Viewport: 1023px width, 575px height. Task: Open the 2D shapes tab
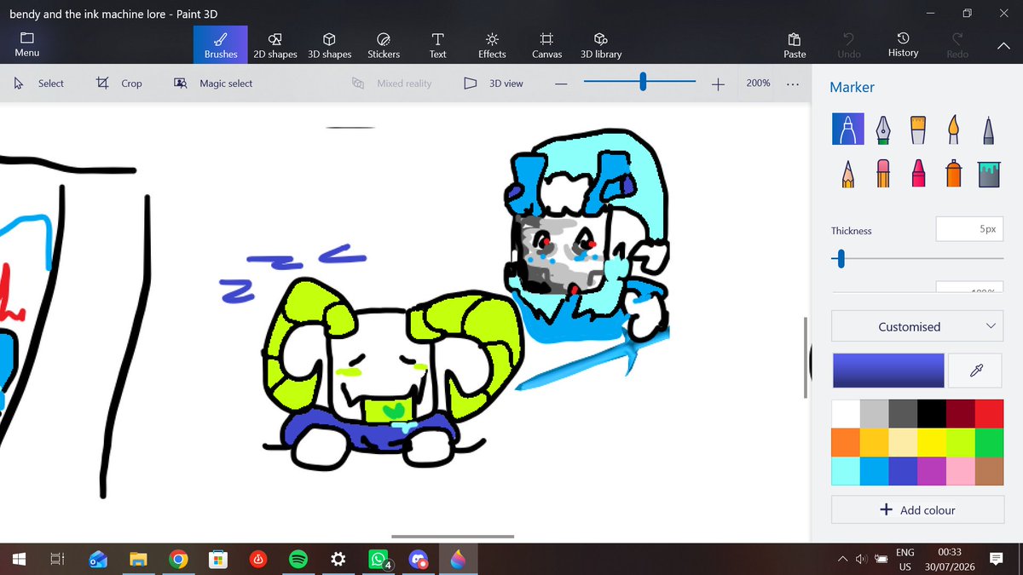(x=275, y=45)
